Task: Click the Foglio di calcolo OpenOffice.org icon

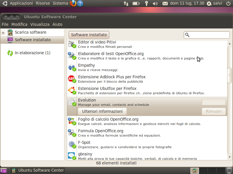Action: [x=72, y=121]
